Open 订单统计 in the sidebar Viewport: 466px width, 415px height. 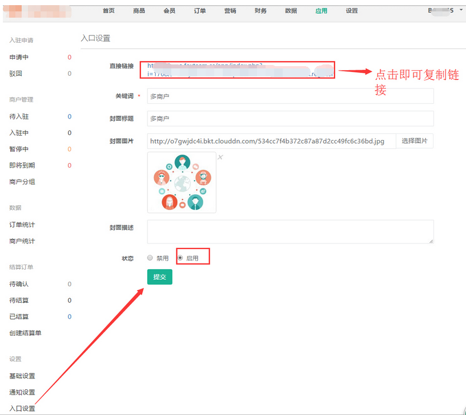coord(22,225)
